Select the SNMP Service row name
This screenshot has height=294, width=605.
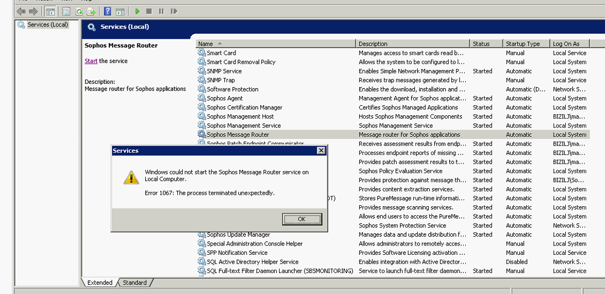pos(224,71)
